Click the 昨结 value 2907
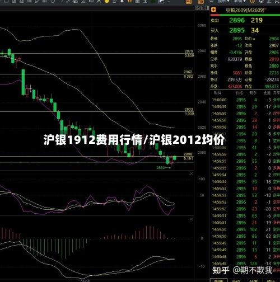280x282 pixels. 274,45
